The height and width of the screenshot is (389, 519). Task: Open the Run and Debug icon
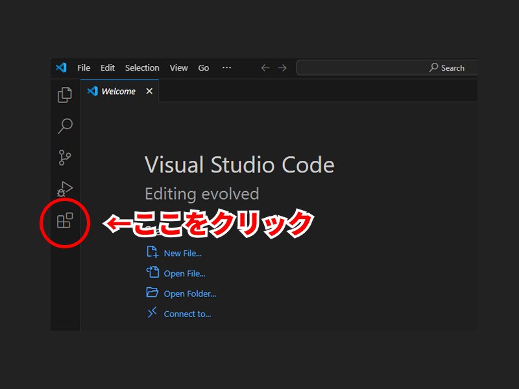click(64, 189)
